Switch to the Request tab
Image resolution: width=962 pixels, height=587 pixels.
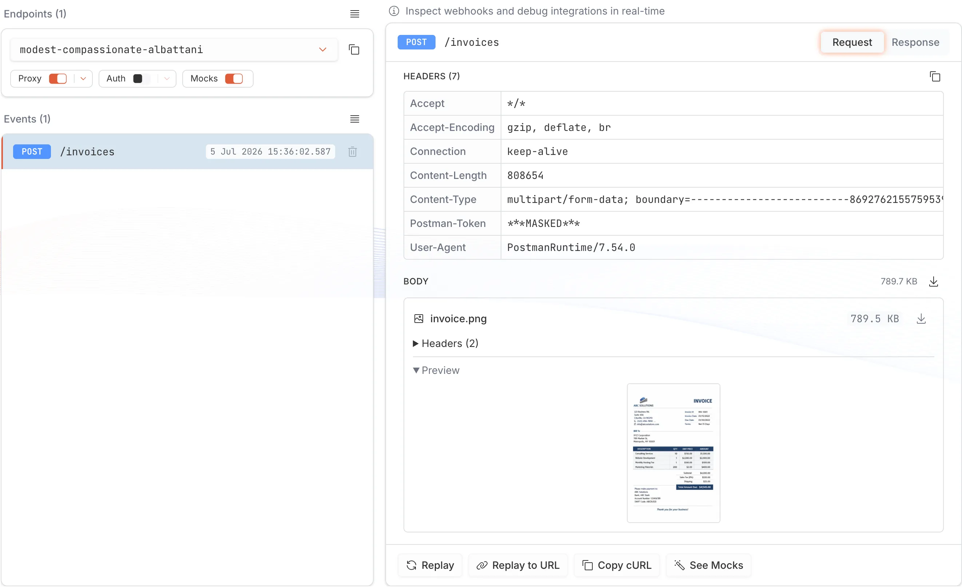(x=851, y=42)
